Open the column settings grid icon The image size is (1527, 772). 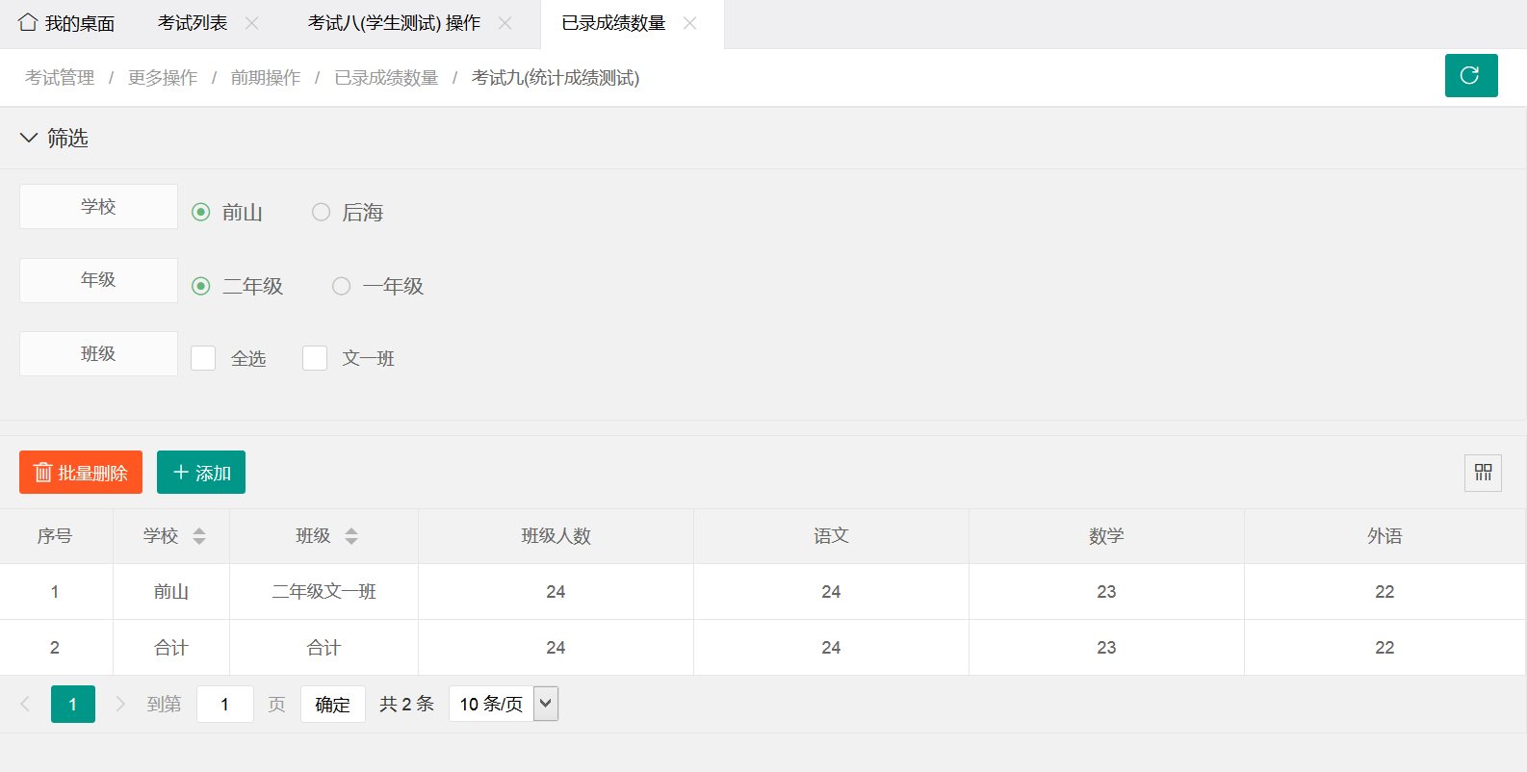pos(1483,473)
